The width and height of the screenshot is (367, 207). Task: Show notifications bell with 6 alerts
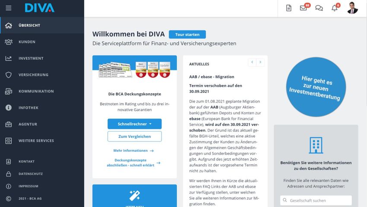coord(335,7)
